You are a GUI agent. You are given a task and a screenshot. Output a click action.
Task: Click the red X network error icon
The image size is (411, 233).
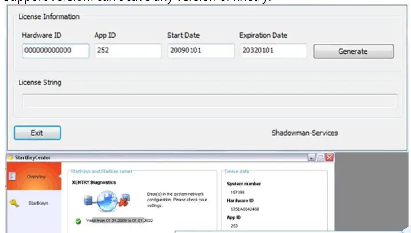coord(123,202)
